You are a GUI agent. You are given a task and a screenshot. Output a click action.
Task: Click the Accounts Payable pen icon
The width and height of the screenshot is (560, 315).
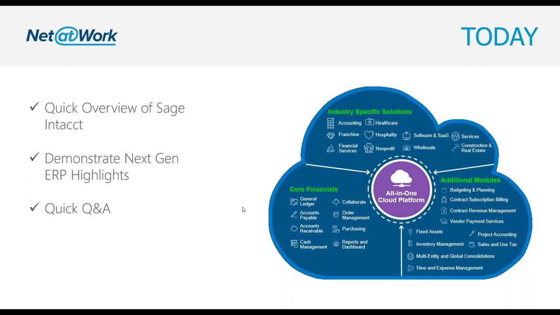[x=294, y=215]
